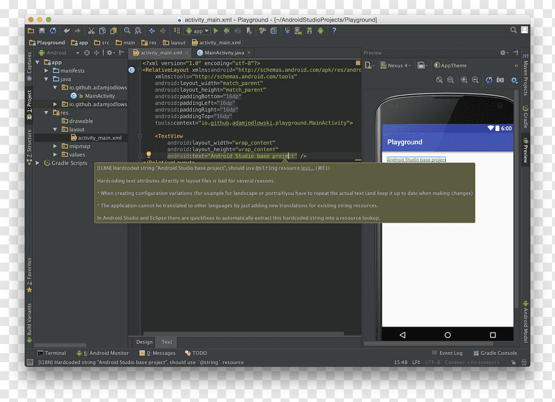
Task: Click the Cut scissors toolbar icon
Action: click(x=91, y=31)
